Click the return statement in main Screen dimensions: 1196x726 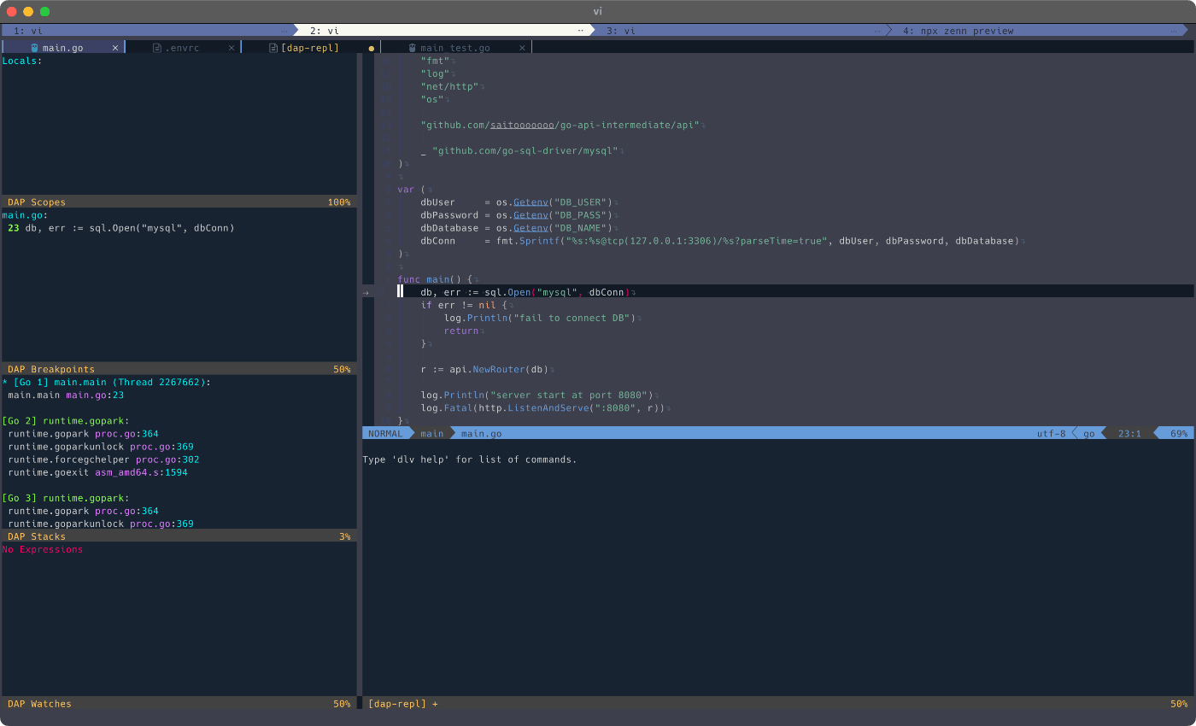[x=461, y=331]
